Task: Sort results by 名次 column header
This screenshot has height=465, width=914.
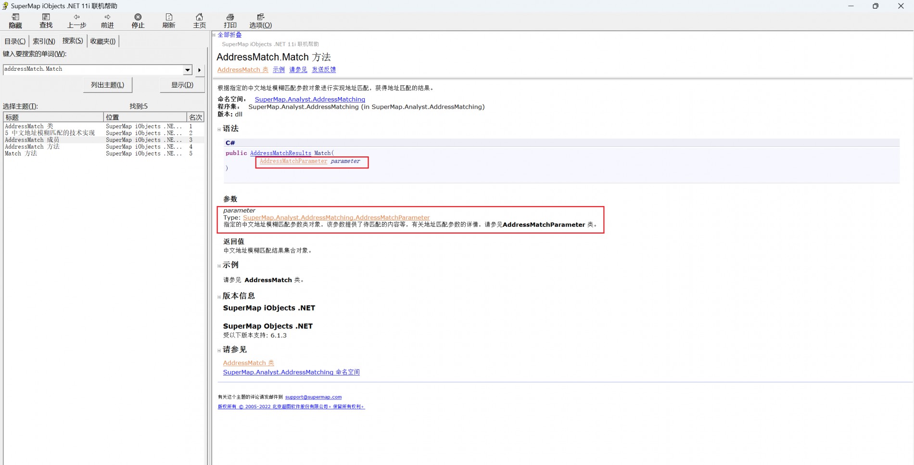Action: (195, 117)
